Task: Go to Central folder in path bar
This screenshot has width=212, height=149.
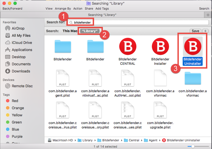Action: click(x=132, y=140)
